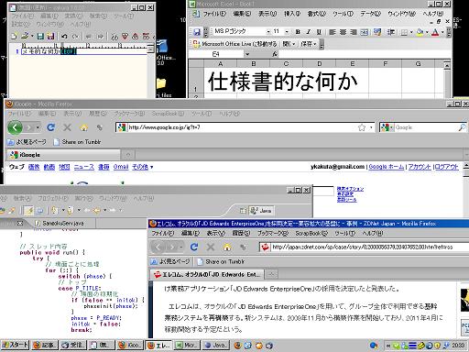Image resolution: width=469 pixels, height=352 pixels.
Task: Click the Gmail link on Google page
Action: 121,167
